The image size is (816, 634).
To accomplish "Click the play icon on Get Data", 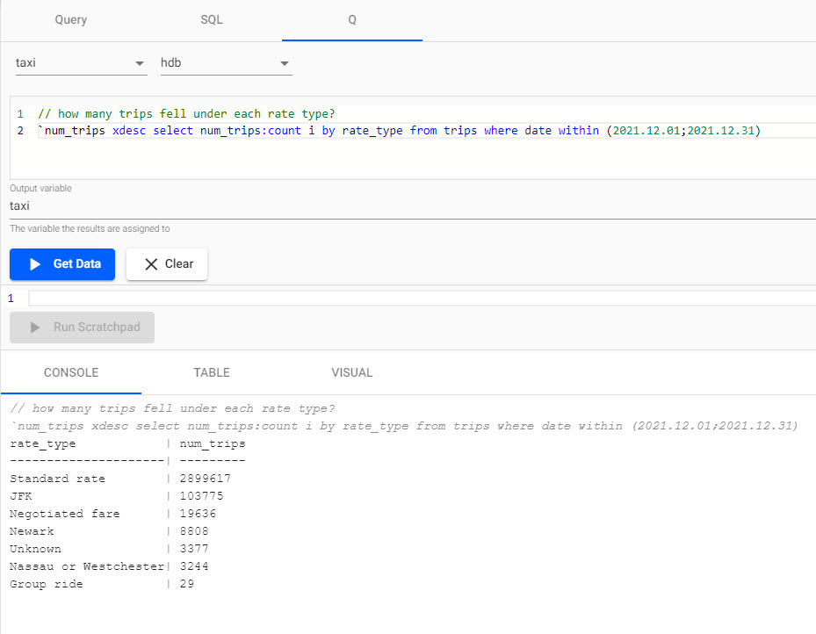I will [x=35, y=264].
